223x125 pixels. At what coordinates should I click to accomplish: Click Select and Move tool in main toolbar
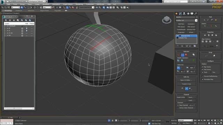tap(35, 7)
